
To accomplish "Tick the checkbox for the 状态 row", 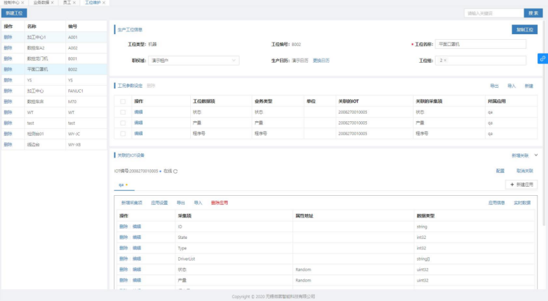I will tap(123, 111).
